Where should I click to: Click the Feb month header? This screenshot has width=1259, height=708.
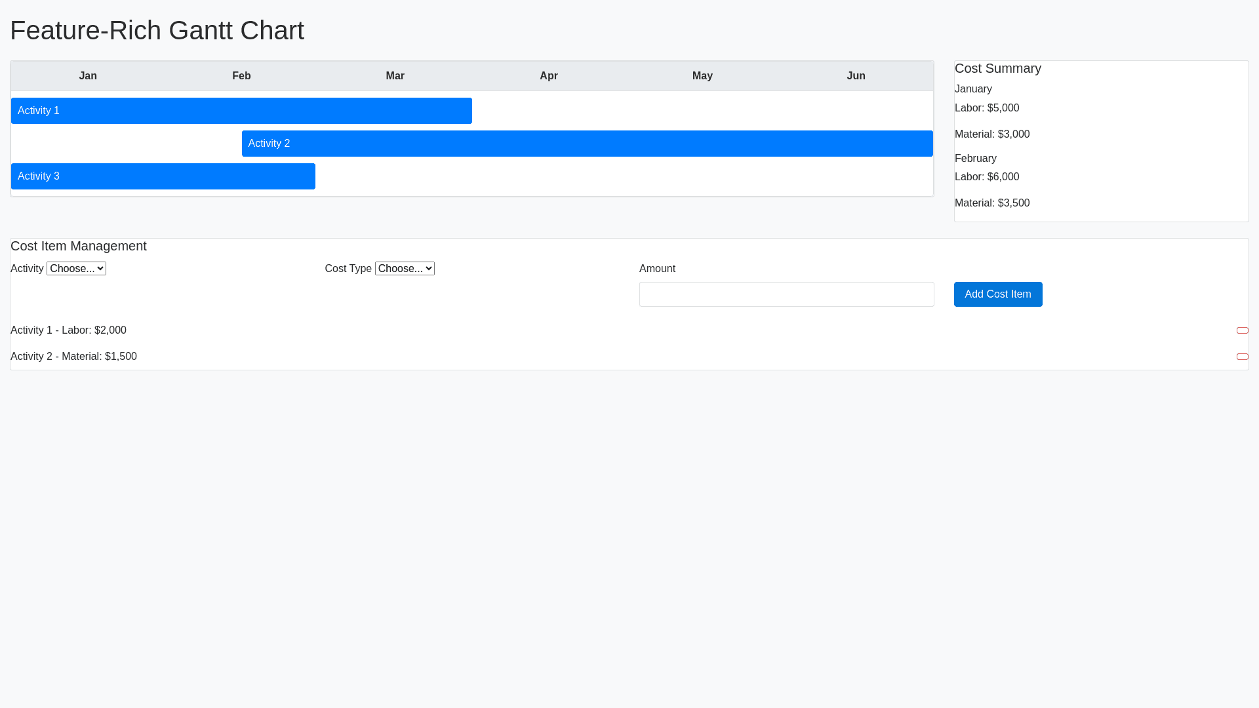[x=241, y=76]
